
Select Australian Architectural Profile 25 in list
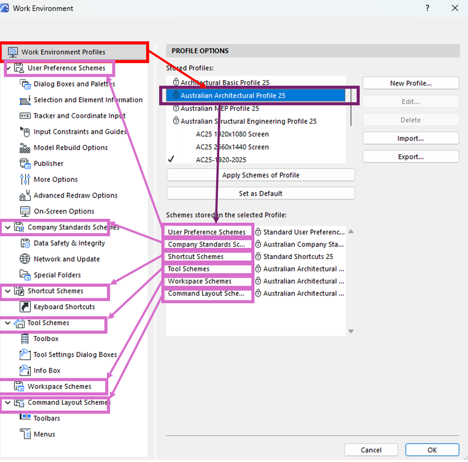click(x=256, y=96)
